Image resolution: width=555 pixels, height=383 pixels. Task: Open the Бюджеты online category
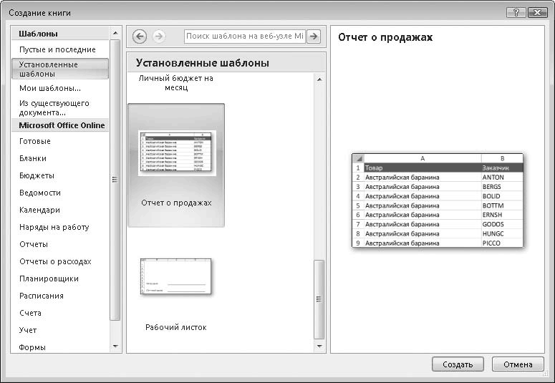37,175
